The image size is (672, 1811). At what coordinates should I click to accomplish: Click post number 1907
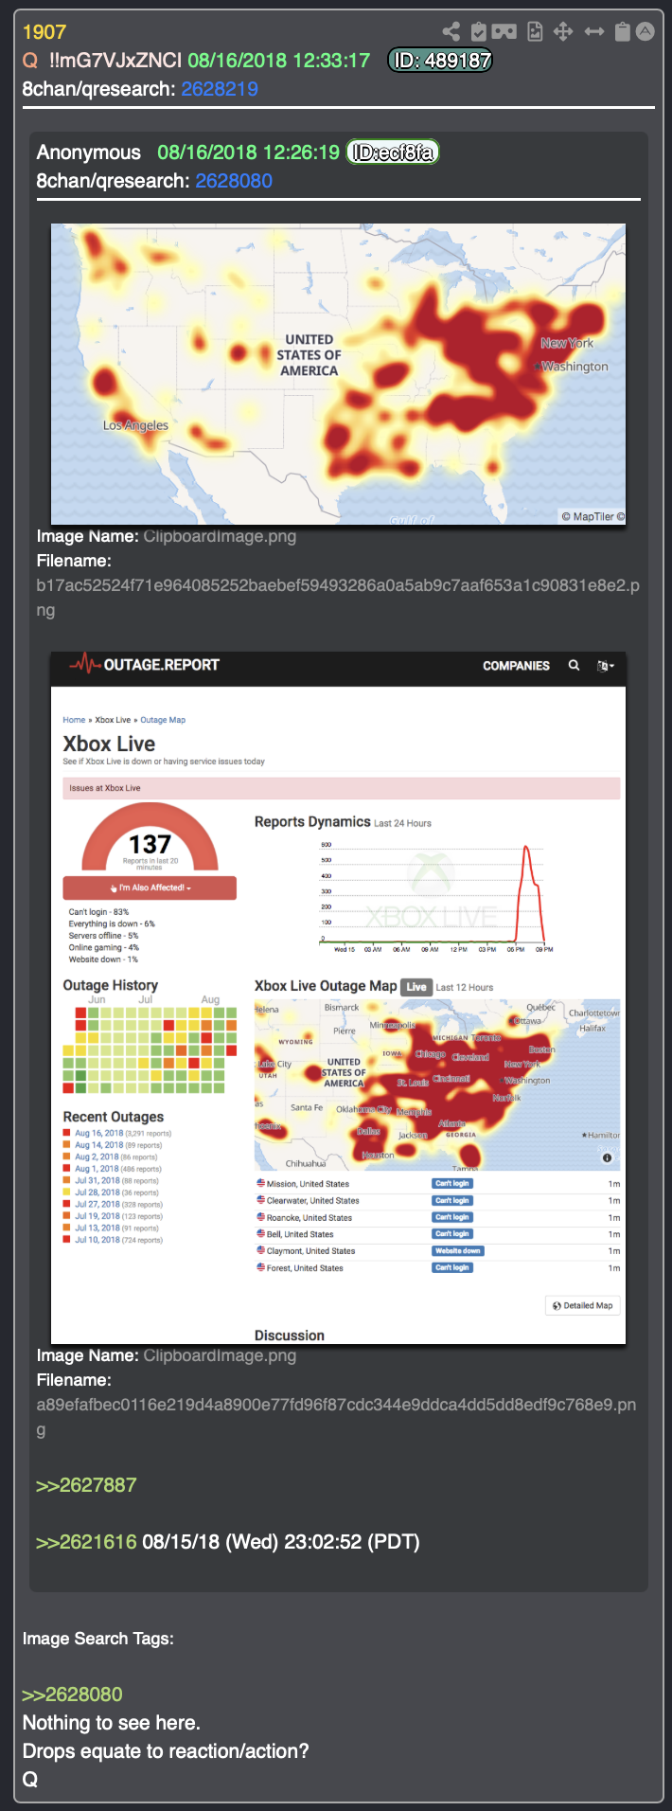(x=44, y=32)
